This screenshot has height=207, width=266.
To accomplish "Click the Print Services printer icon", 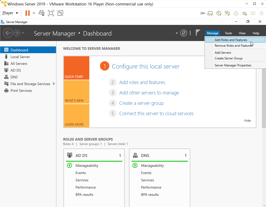I will (x=6, y=90).
